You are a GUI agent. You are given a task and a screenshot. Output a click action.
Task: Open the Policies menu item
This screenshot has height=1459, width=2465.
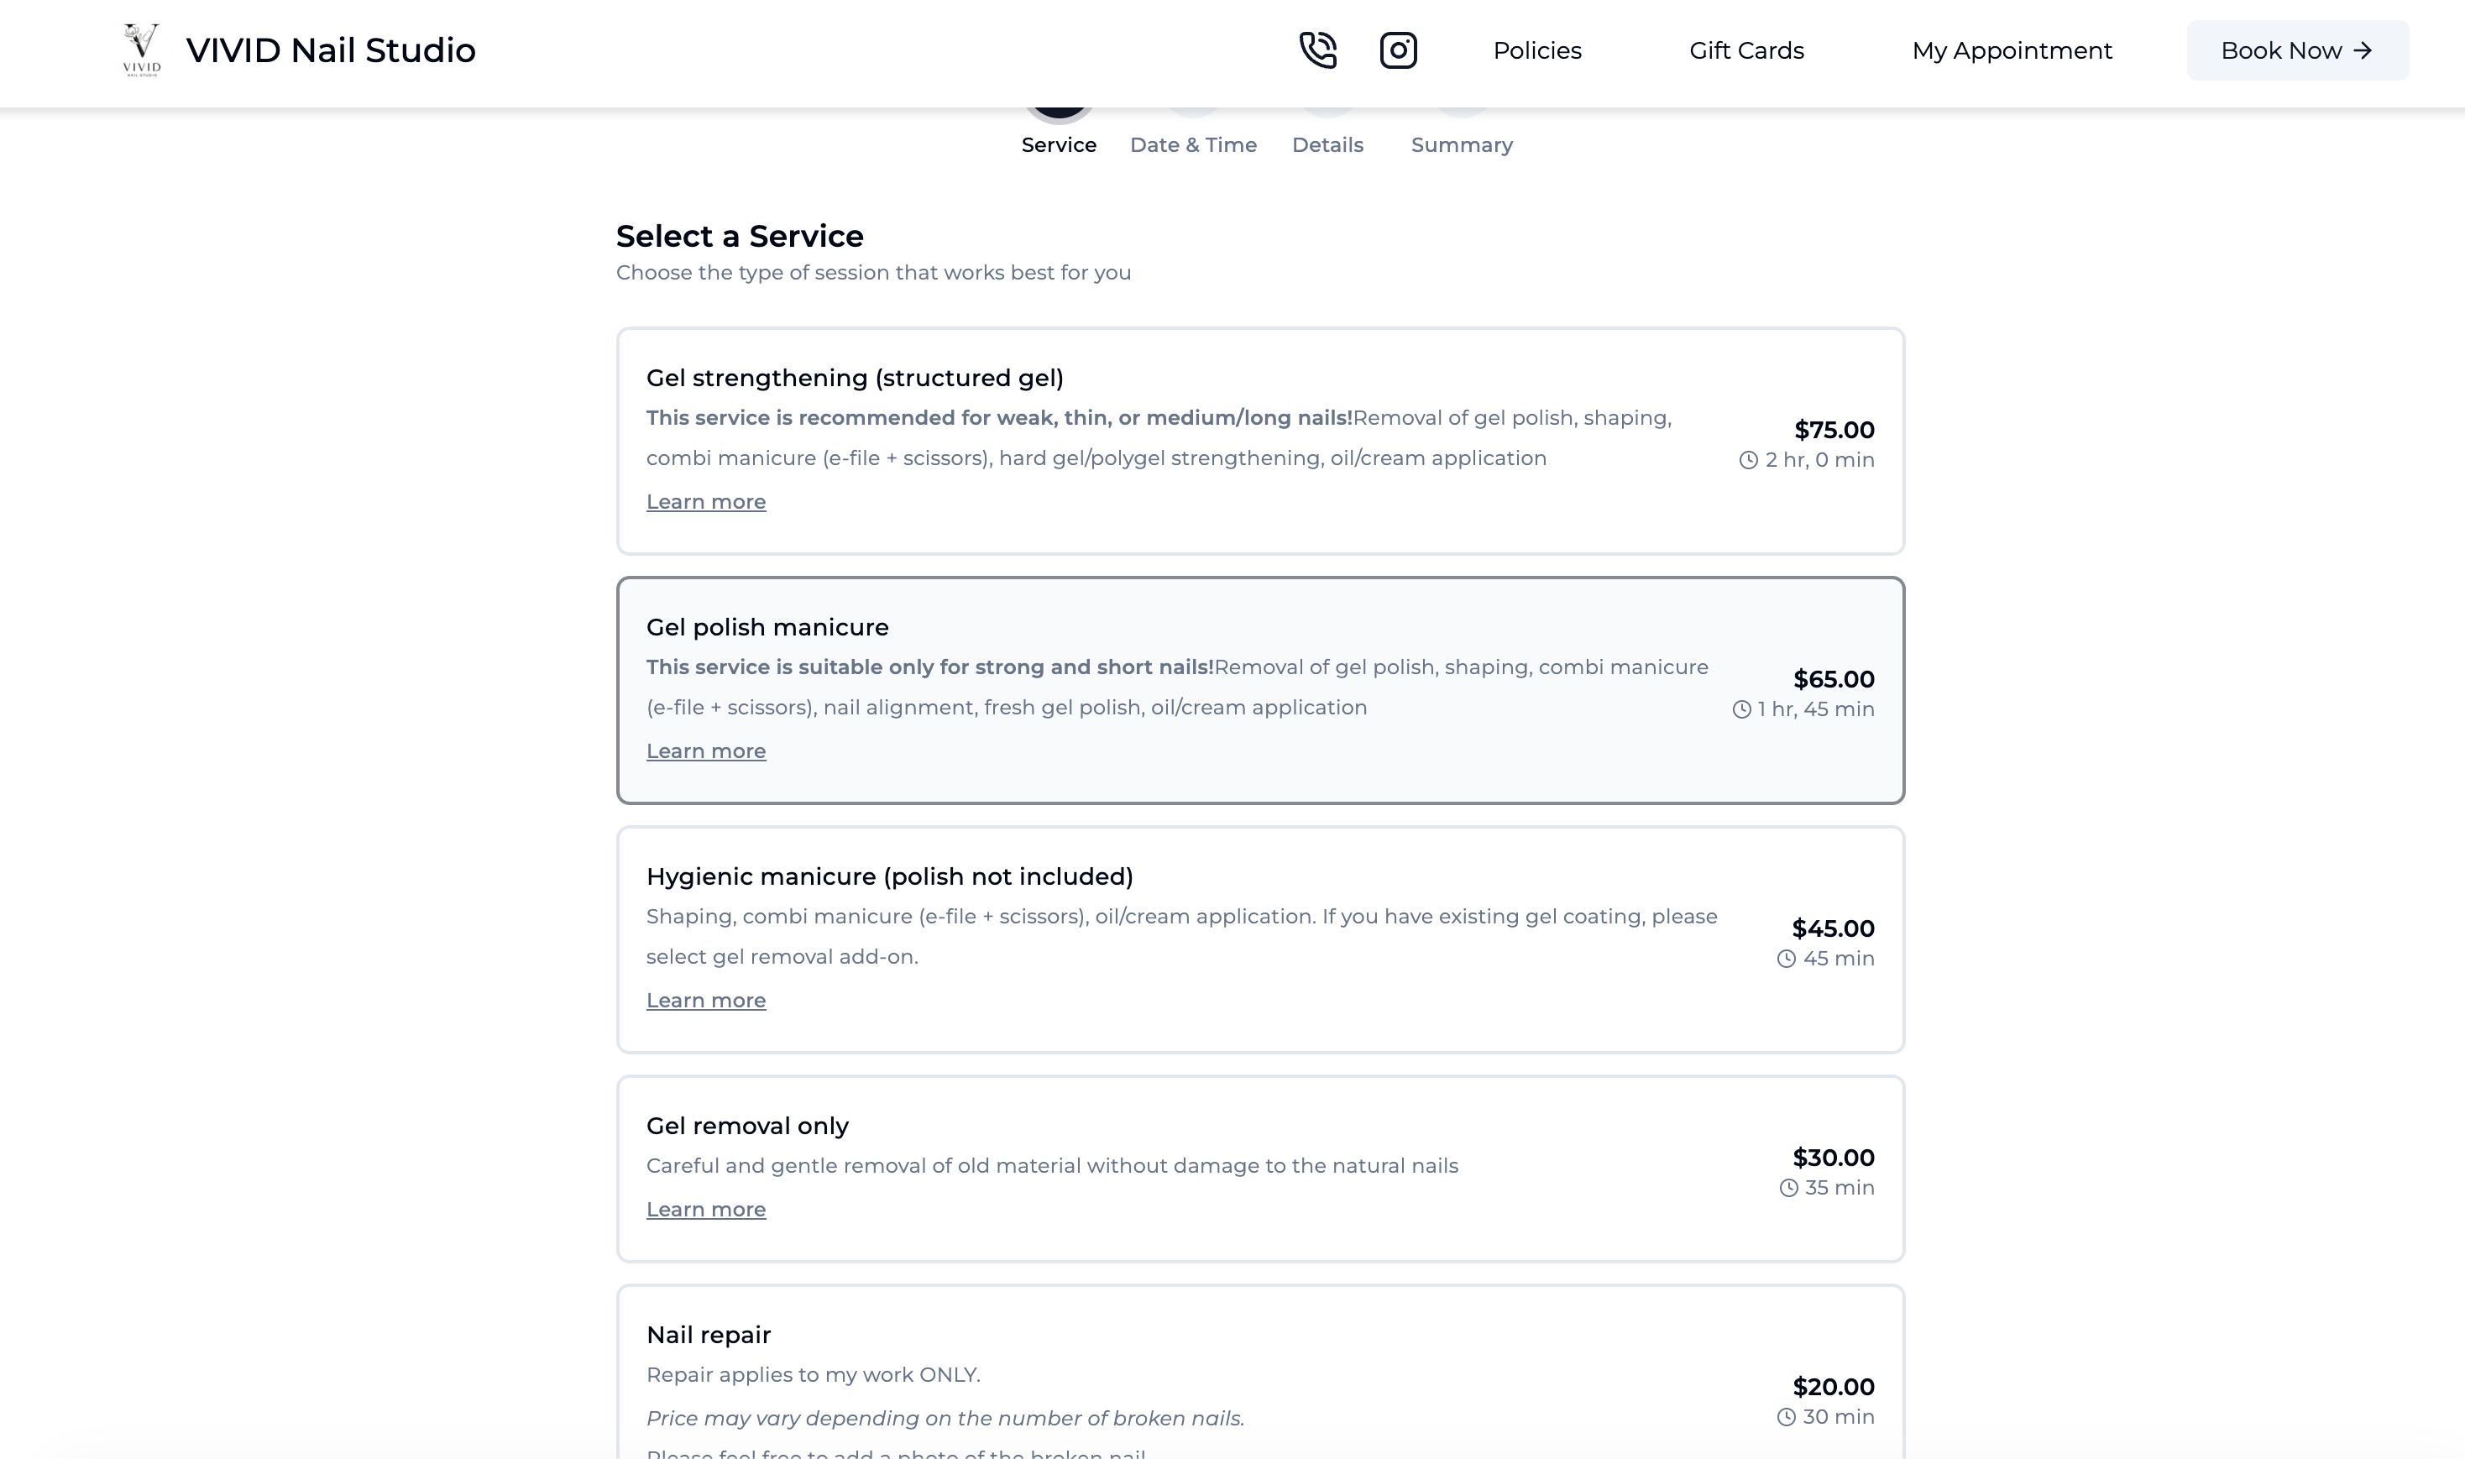1536,50
